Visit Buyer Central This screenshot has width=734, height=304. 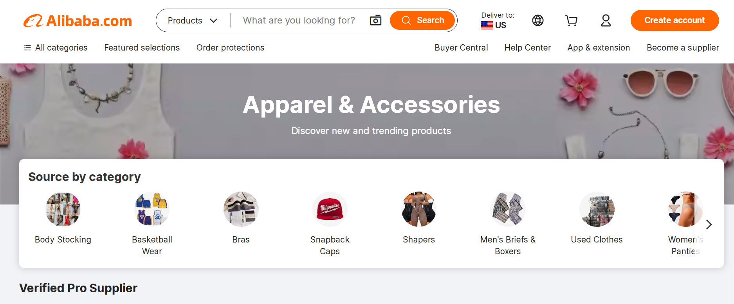(461, 47)
